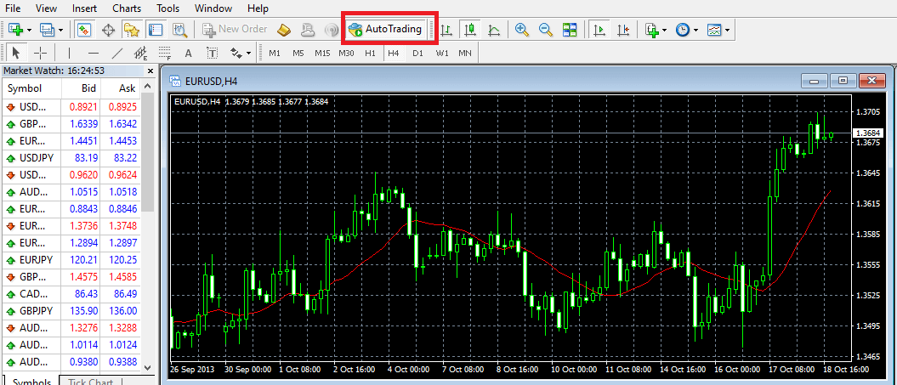This screenshot has height=385, width=897.
Task: Open the Charts menu
Action: click(x=127, y=8)
